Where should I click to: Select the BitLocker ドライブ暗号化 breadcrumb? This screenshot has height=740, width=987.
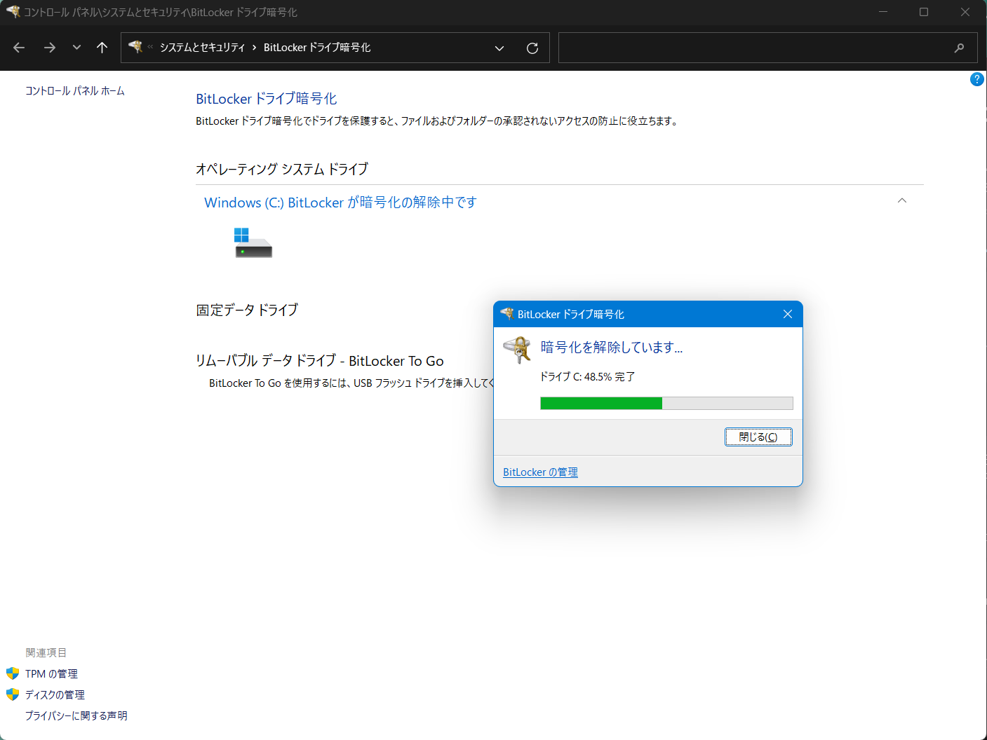(x=317, y=48)
